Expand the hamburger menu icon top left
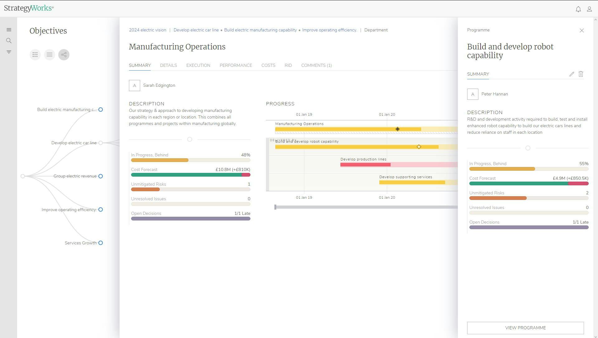 coord(9,30)
